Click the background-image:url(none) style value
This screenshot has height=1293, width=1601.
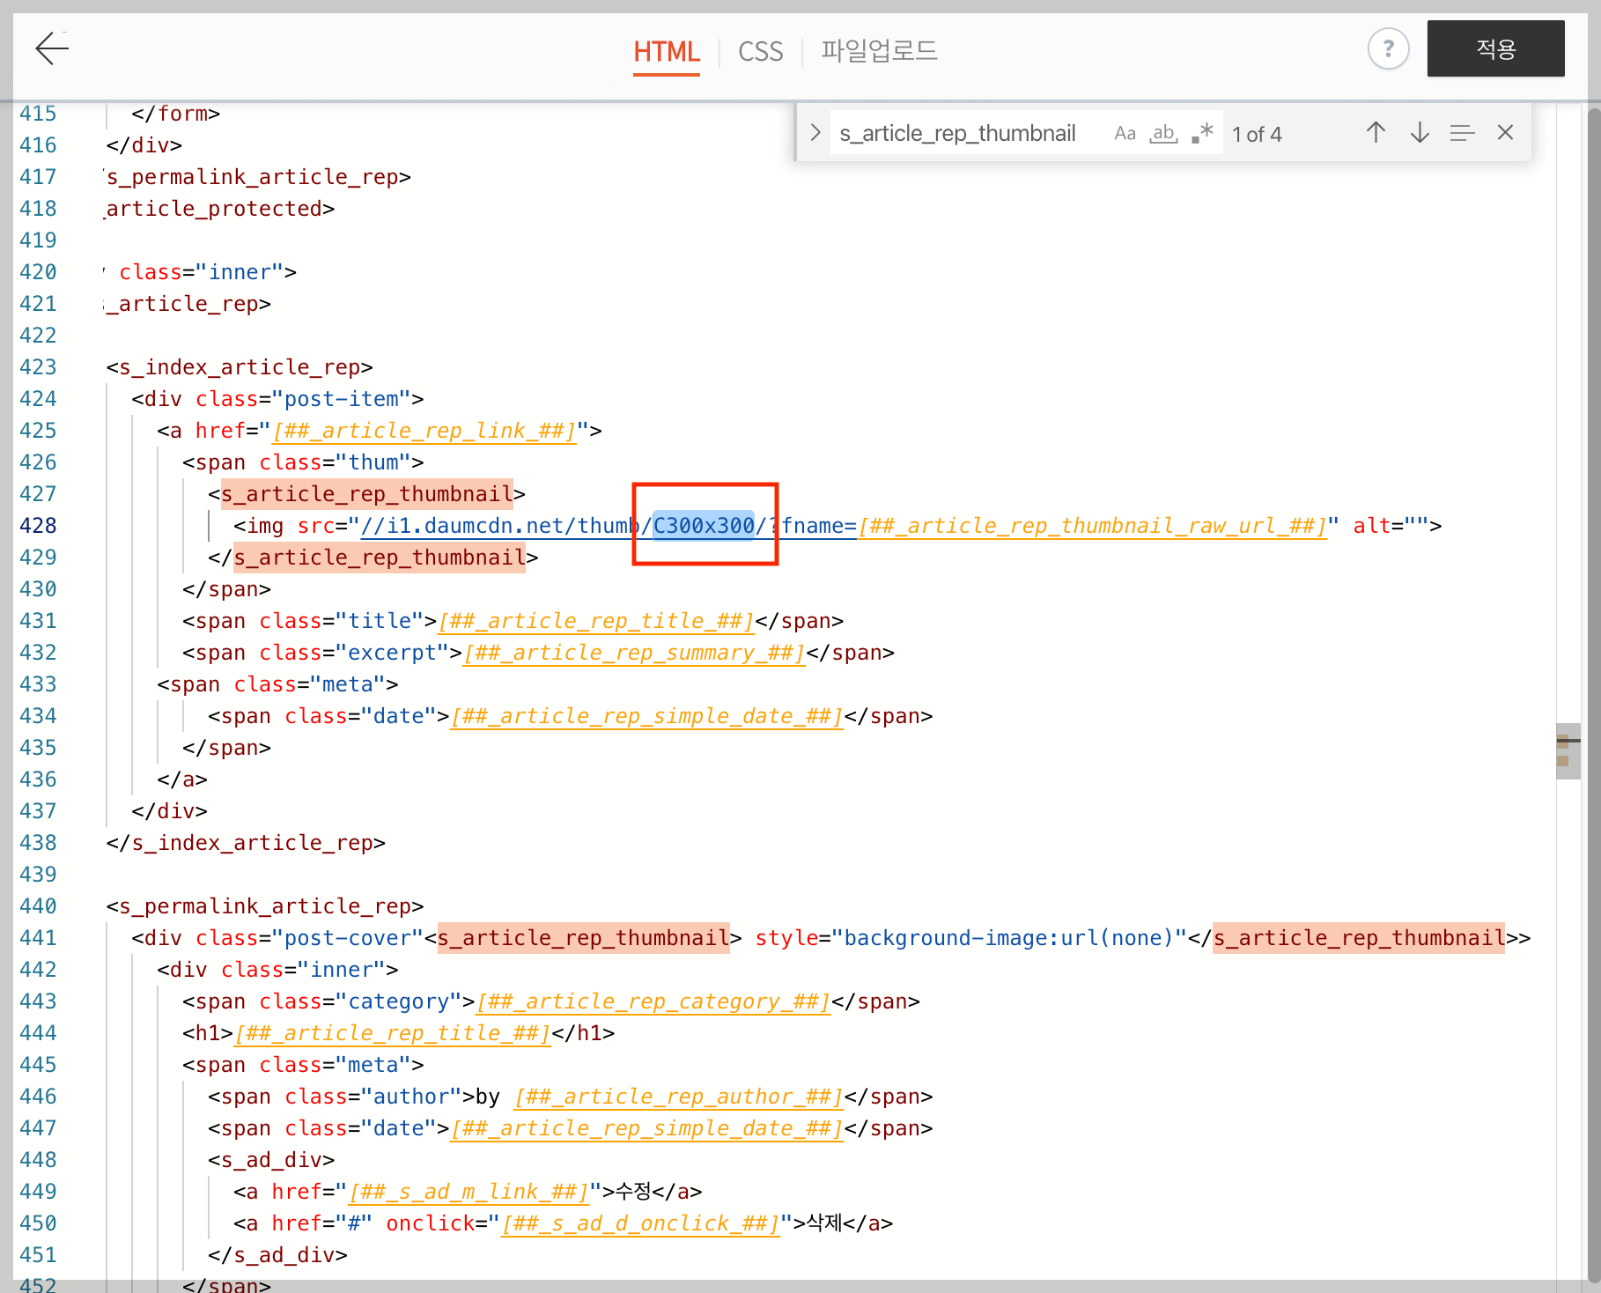click(1009, 938)
